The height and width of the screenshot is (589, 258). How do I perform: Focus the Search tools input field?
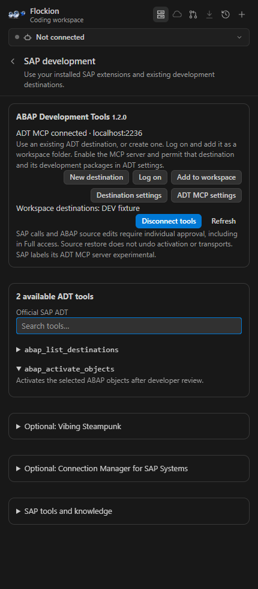[x=129, y=326]
